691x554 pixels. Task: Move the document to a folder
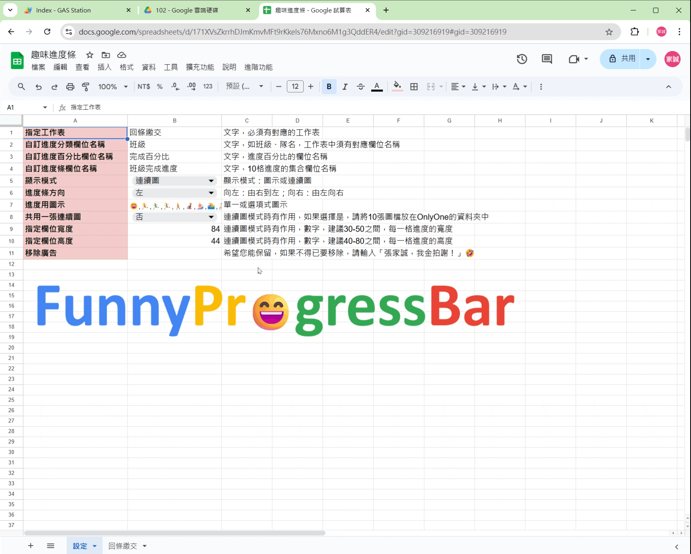[106, 55]
